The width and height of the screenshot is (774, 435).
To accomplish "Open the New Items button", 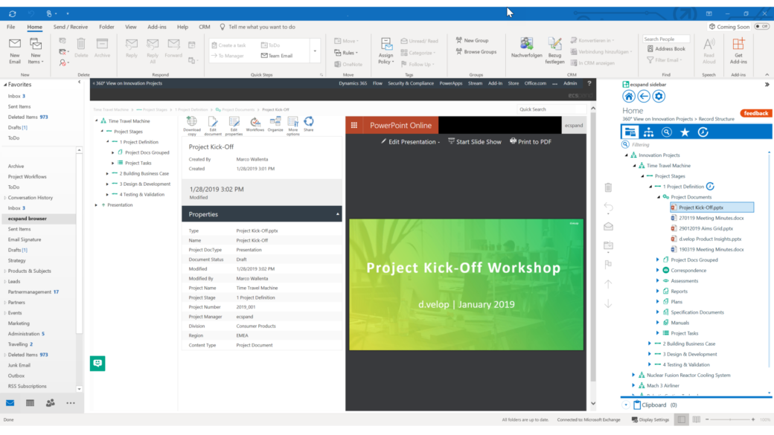I will pos(36,51).
